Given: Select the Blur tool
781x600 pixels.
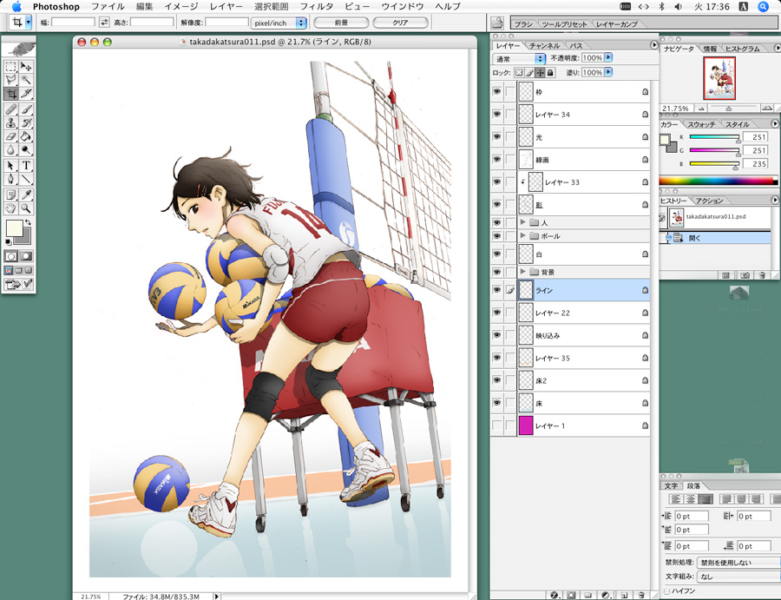Looking at the screenshot, I should point(11,149).
